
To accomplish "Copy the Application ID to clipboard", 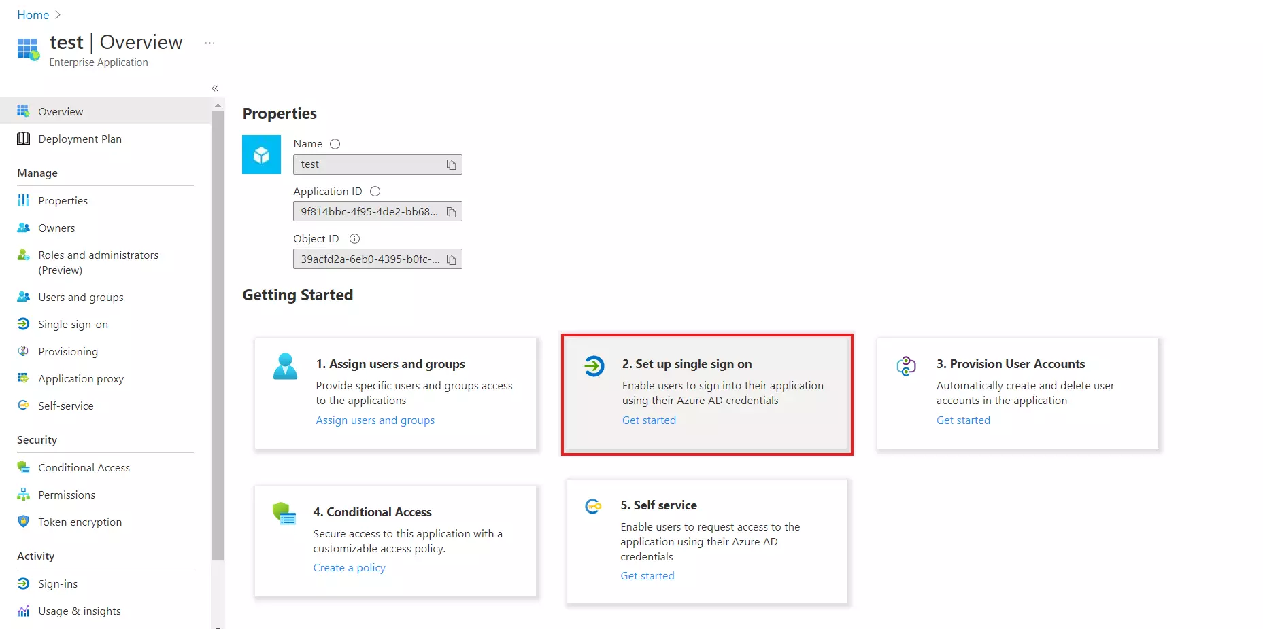I will pos(451,212).
